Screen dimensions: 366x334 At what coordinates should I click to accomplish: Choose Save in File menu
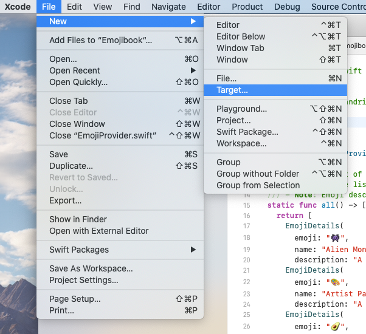click(x=120, y=154)
